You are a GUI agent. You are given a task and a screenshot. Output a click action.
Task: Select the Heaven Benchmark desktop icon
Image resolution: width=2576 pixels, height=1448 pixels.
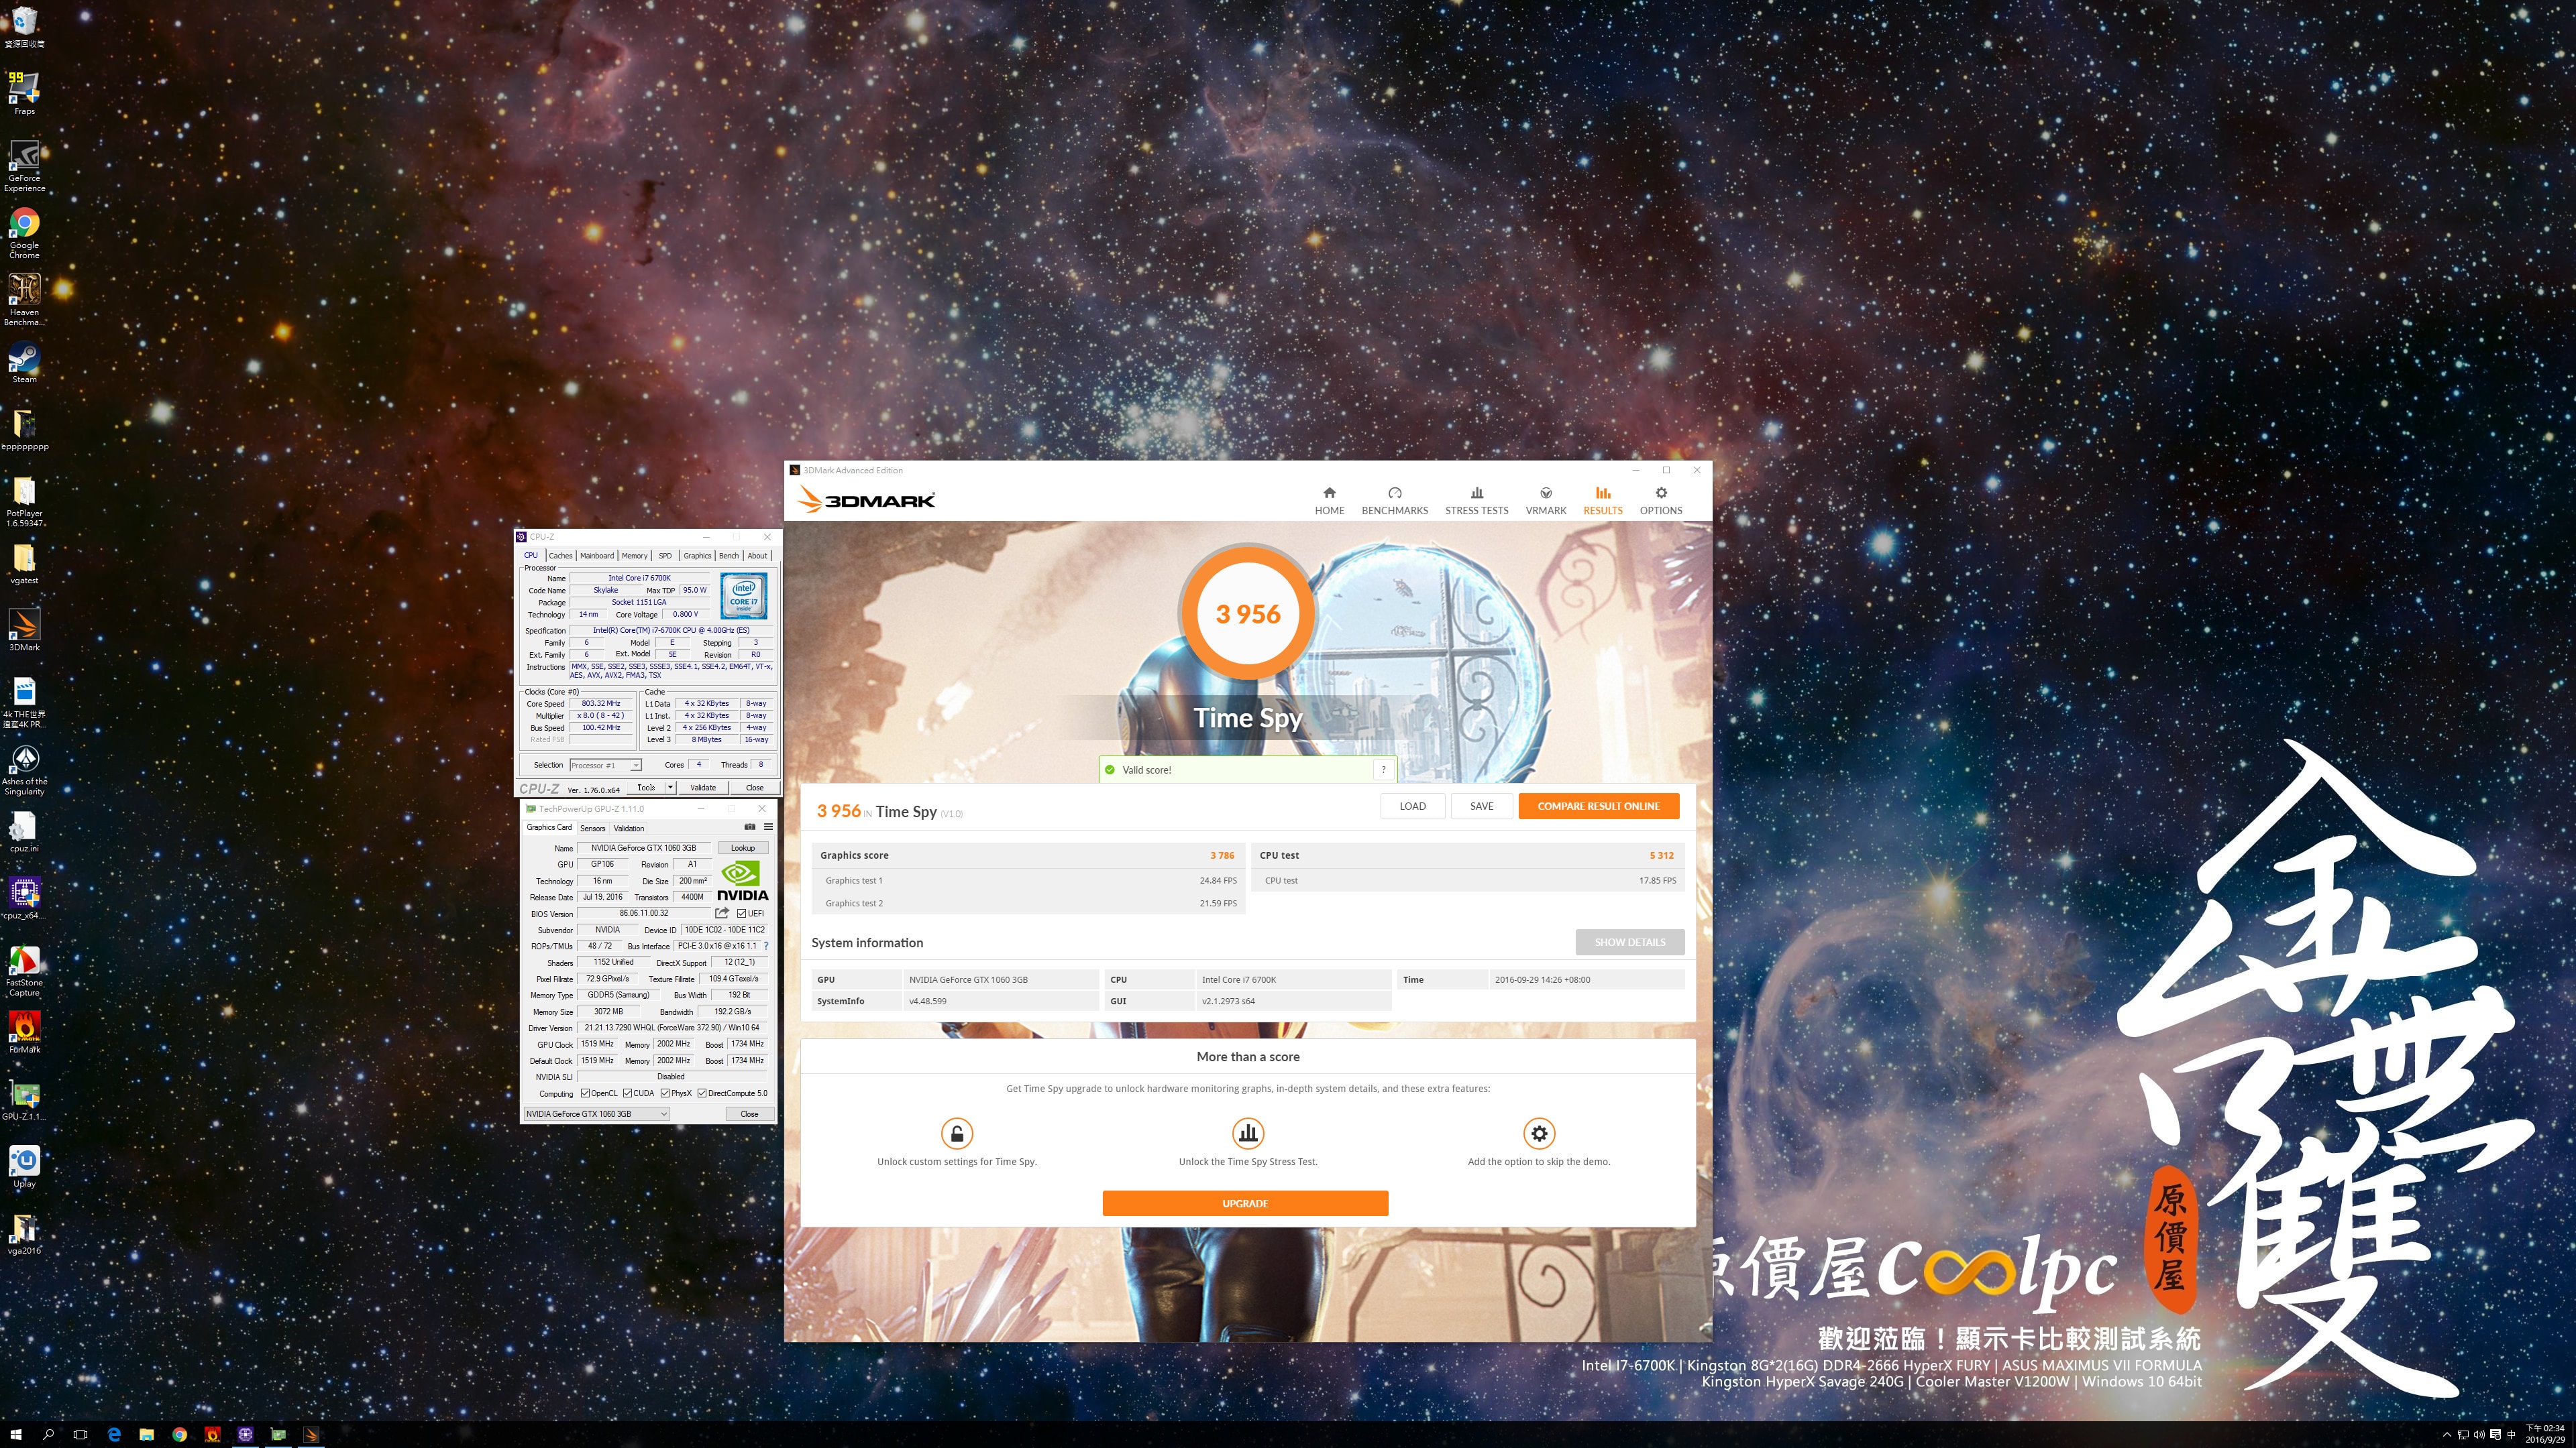[x=24, y=299]
